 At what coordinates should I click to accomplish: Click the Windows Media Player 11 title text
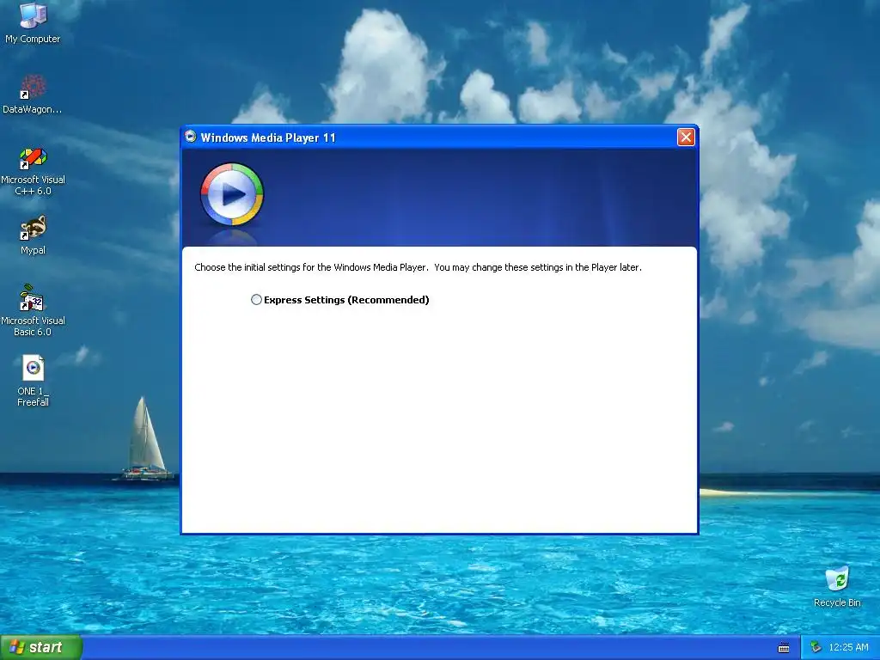[x=268, y=137]
